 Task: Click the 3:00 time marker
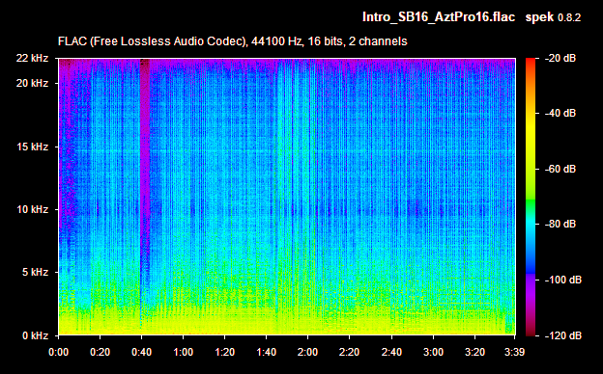[433, 352]
